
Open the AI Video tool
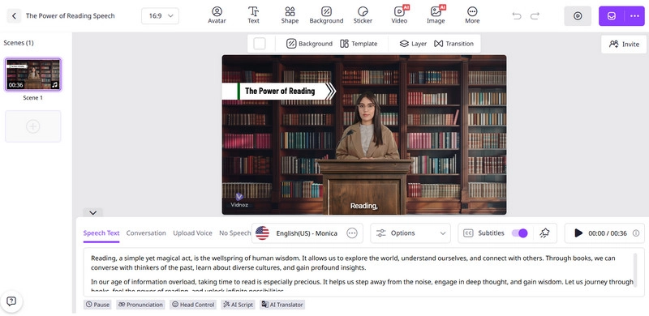(x=399, y=15)
